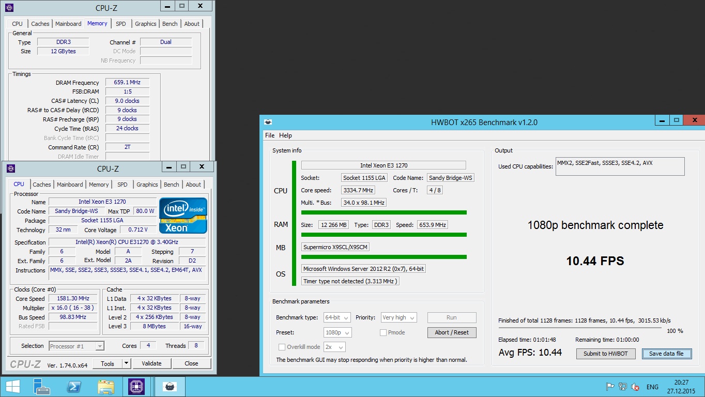Click HWBOT x265 window title bar icon
Image resolution: width=705 pixels, height=397 pixels.
coord(268,122)
